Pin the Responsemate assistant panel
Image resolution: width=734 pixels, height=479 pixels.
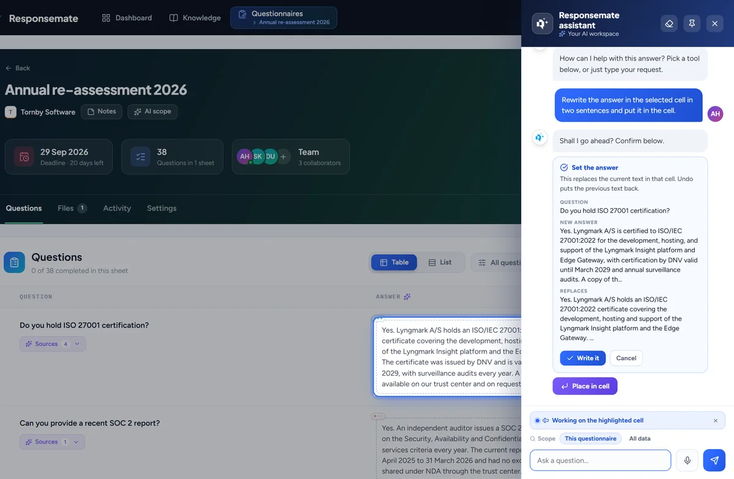point(692,24)
